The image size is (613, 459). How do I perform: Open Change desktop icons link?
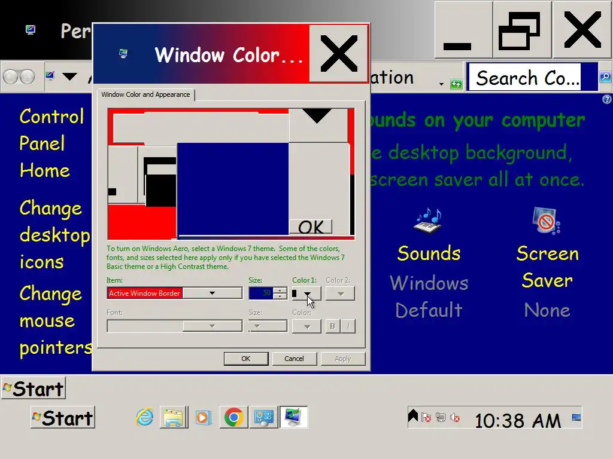(x=54, y=234)
